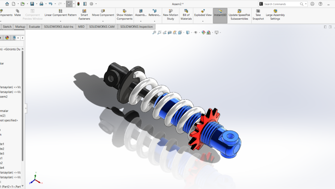Open a file with the Open icon
335x189 pixels.
22,4
